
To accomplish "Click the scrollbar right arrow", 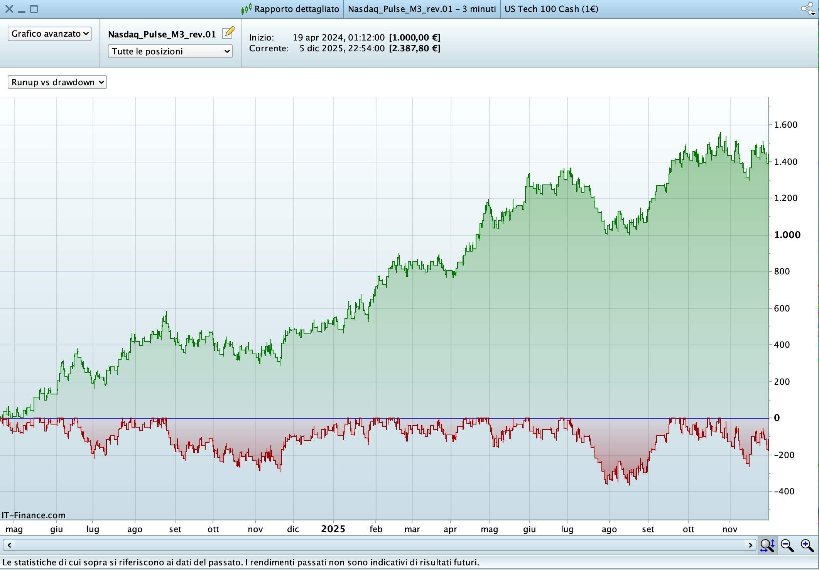I will click(x=750, y=545).
